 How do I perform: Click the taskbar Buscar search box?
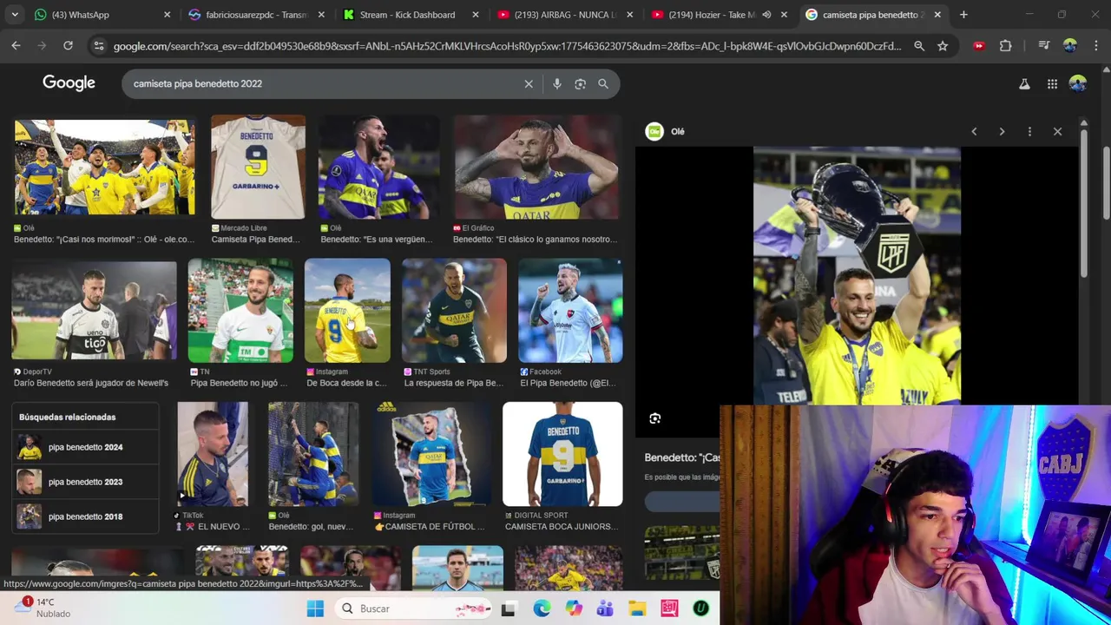413,609
